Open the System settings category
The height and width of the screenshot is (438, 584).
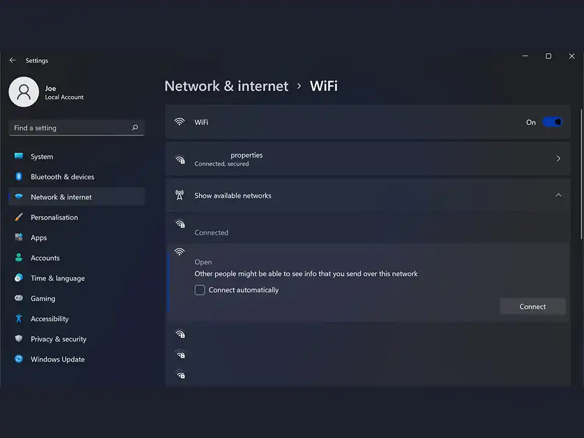[x=42, y=157]
